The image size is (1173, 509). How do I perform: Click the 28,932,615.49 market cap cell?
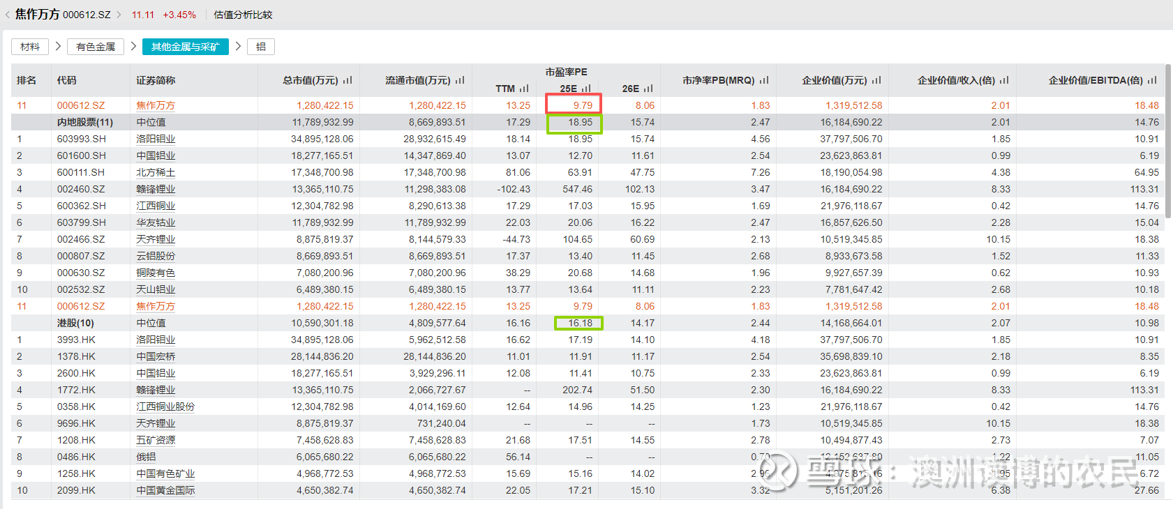pyautogui.click(x=435, y=139)
